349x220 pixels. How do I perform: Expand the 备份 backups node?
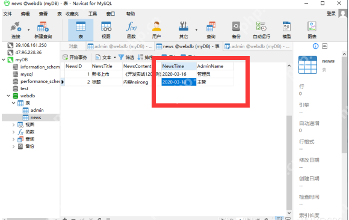click(14, 147)
